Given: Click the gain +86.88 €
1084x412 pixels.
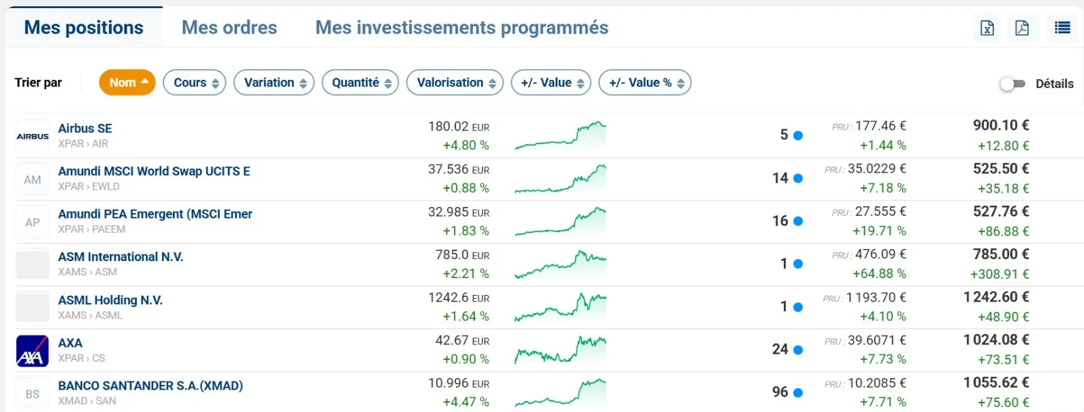Looking at the screenshot, I should point(1003,231).
